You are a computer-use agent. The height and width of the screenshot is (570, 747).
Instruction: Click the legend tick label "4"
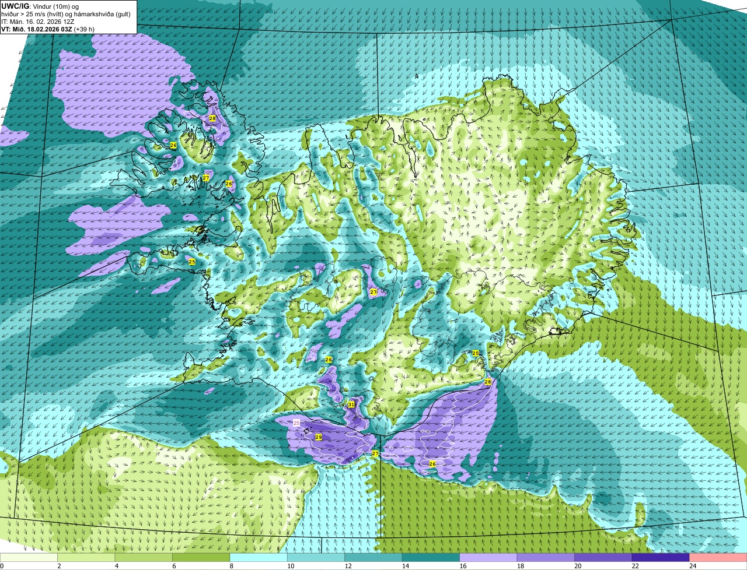(116, 565)
